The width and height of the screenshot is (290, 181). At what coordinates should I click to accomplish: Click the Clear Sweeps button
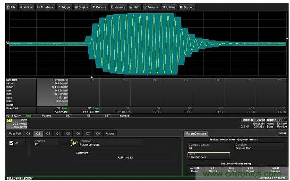275,170
